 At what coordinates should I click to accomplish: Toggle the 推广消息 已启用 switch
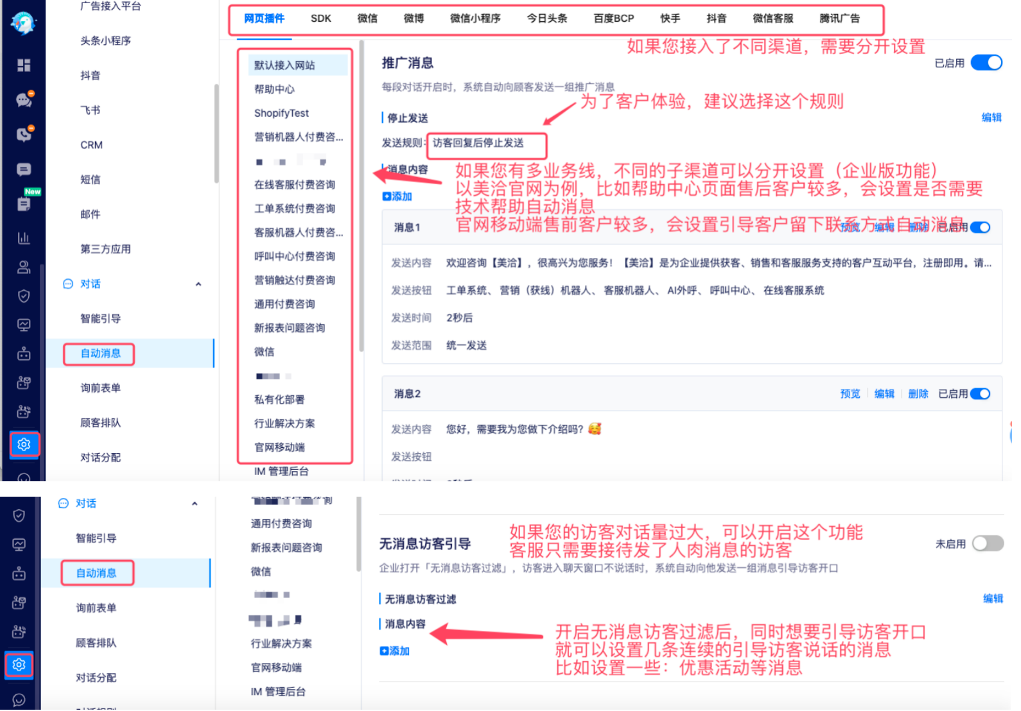(986, 63)
